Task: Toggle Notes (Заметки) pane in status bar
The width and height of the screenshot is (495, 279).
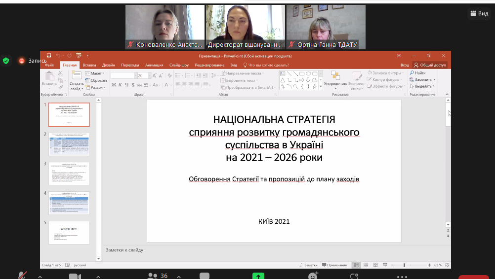Action: [x=308, y=265]
